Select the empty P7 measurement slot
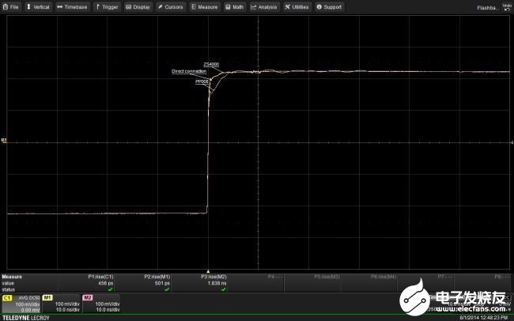This screenshot has height=321, width=514. 426,283
